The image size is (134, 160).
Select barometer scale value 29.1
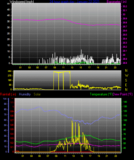[x=125, y=51]
